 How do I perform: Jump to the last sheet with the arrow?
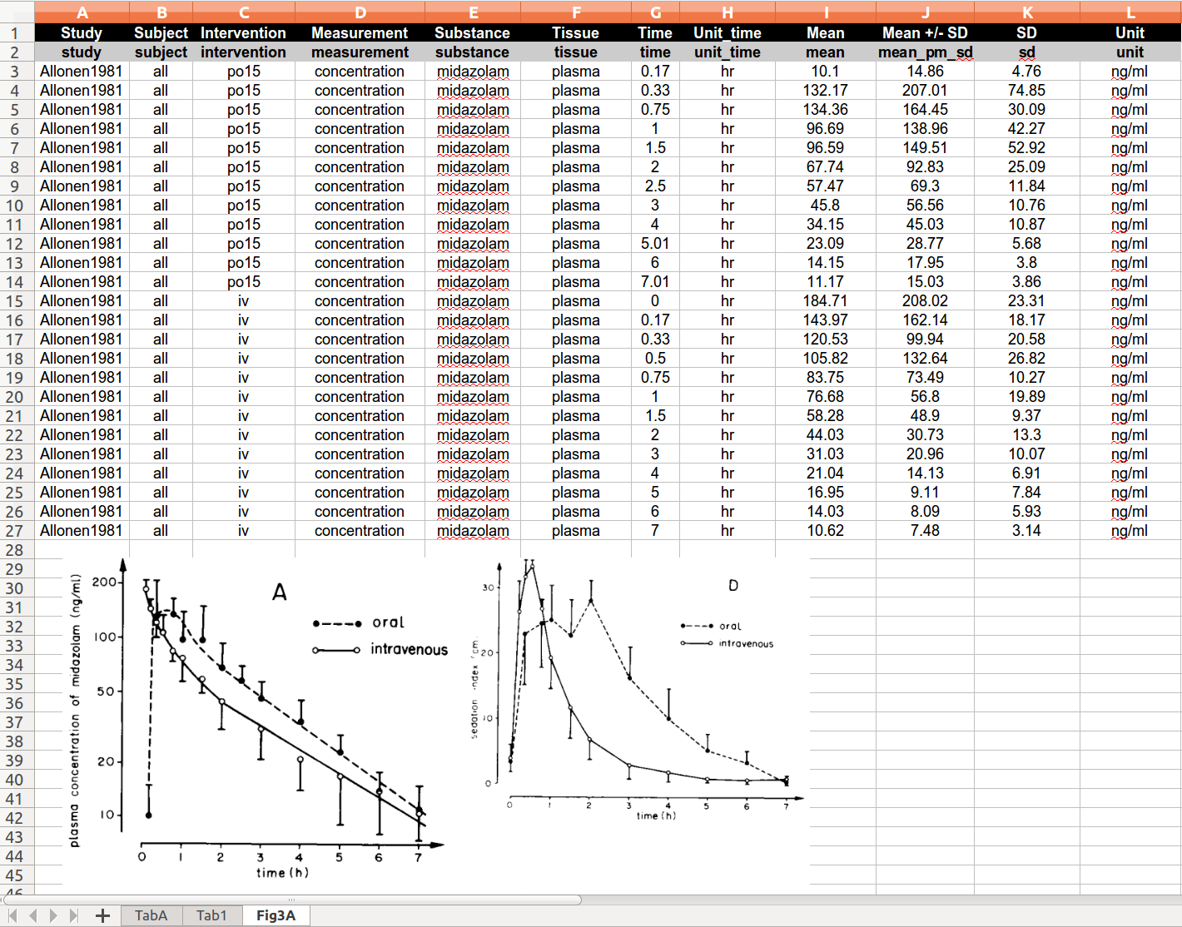pyautogui.click(x=74, y=915)
